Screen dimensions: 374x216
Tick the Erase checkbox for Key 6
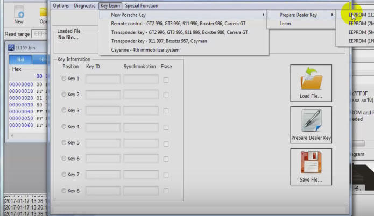click(166, 159)
